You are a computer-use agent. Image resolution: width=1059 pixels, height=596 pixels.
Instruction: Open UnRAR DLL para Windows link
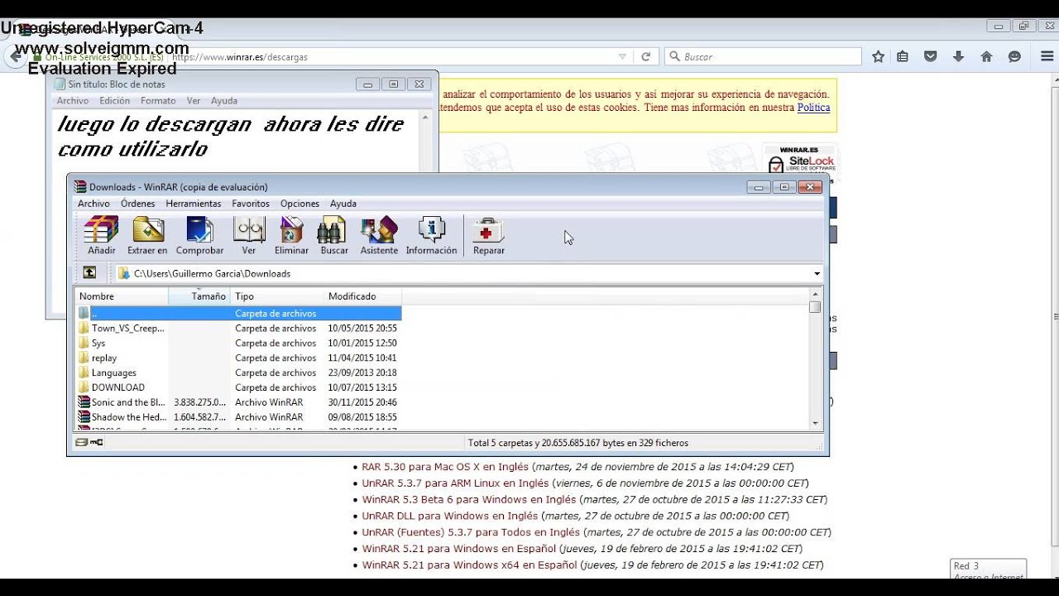tap(450, 516)
